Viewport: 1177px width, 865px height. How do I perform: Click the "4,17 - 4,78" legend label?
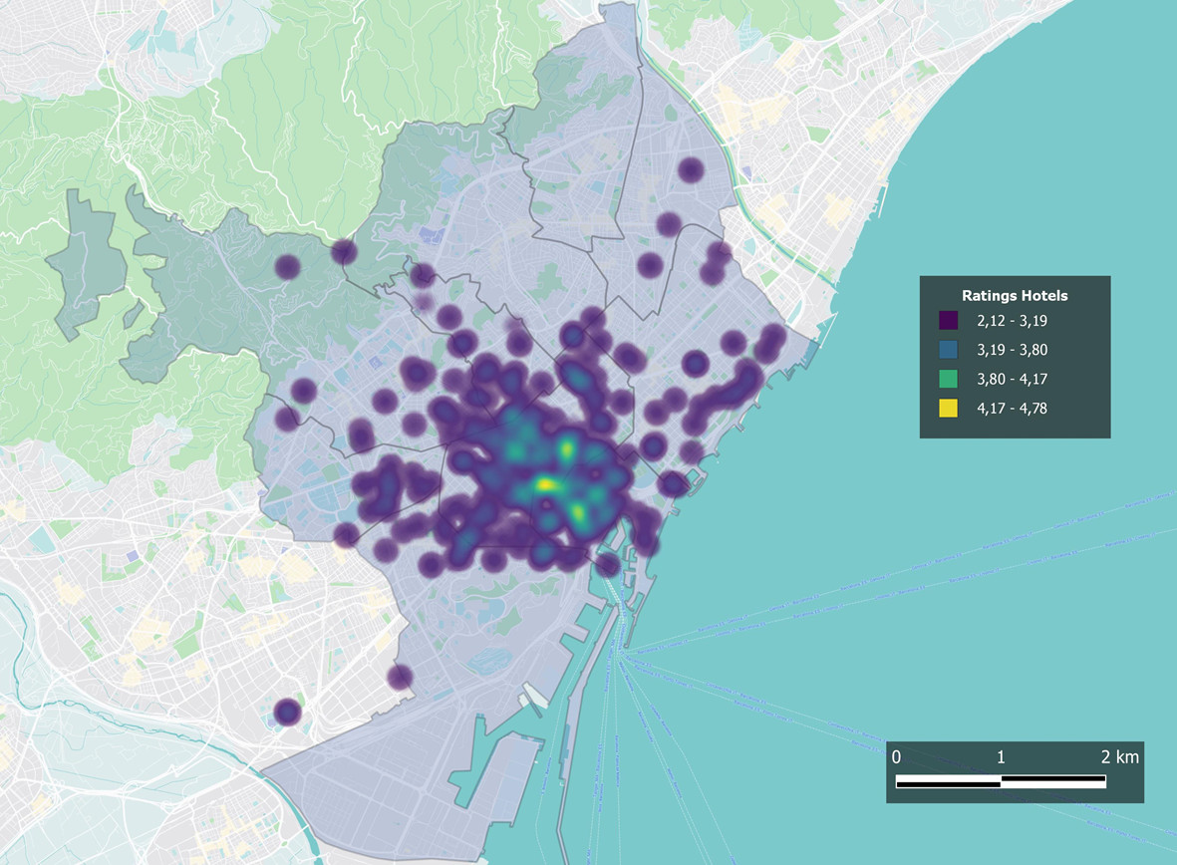(x=1012, y=409)
